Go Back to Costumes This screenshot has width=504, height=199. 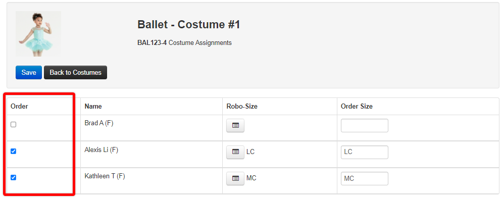pyautogui.click(x=76, y=72)
